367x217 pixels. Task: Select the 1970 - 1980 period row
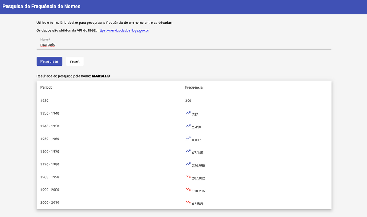click(x=184, y=164)
